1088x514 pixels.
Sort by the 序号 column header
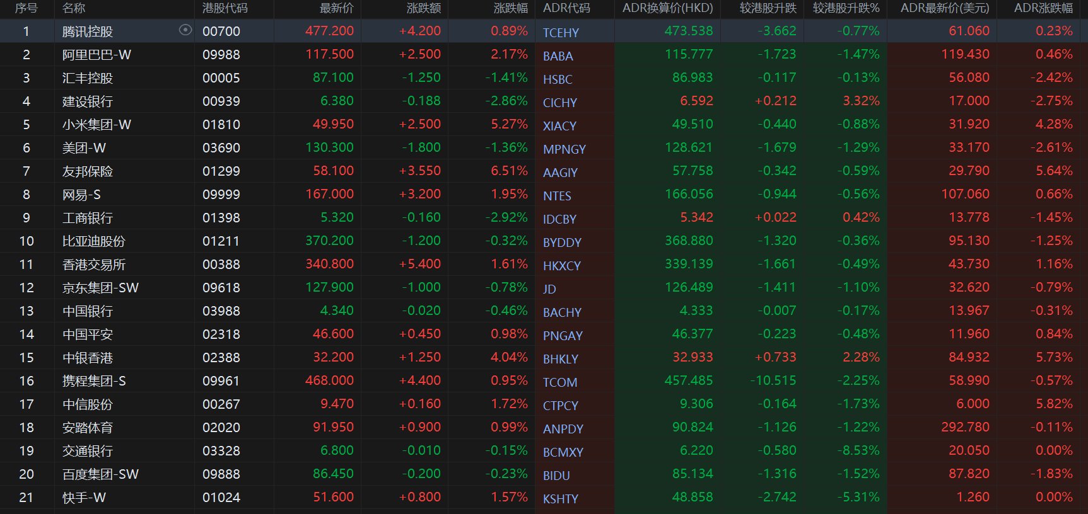26,8
